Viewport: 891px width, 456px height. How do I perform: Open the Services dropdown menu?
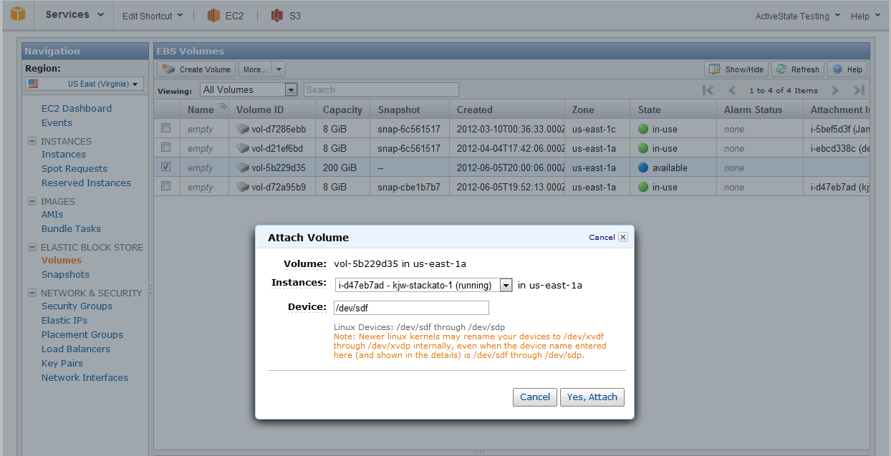point(74,14)
